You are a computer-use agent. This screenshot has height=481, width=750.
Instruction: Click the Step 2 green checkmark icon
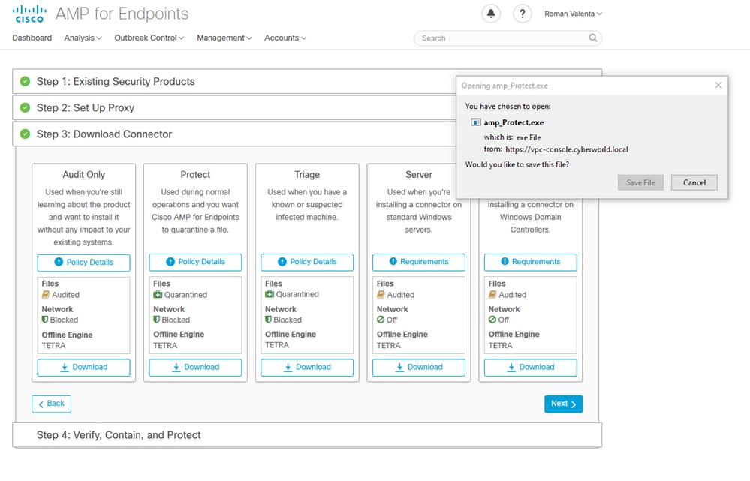coord(25,107)
